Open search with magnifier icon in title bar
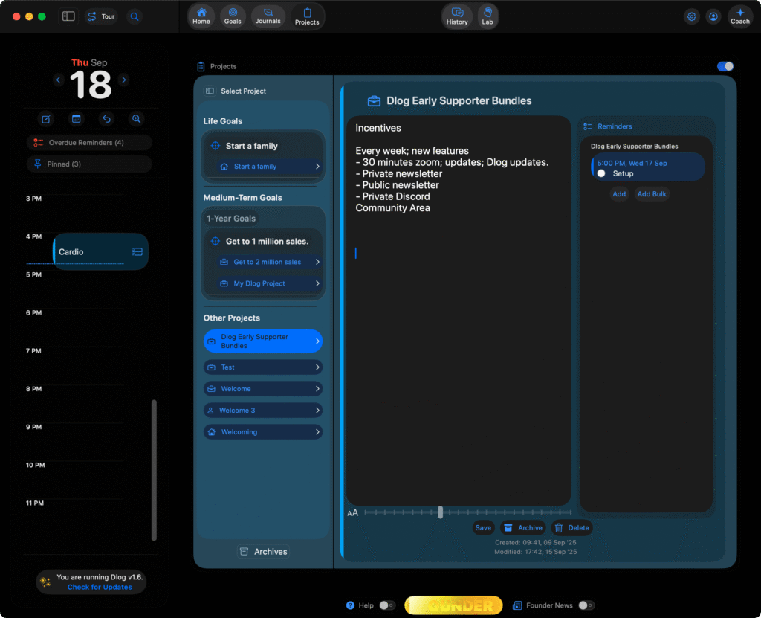 pyautogui.click(x=135, y=16)
